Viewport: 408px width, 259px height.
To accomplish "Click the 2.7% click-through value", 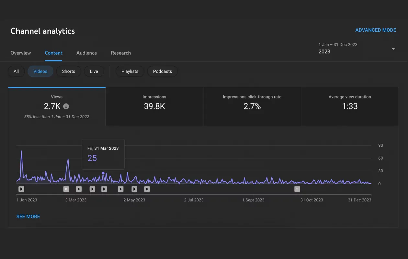I will point(252,106).
